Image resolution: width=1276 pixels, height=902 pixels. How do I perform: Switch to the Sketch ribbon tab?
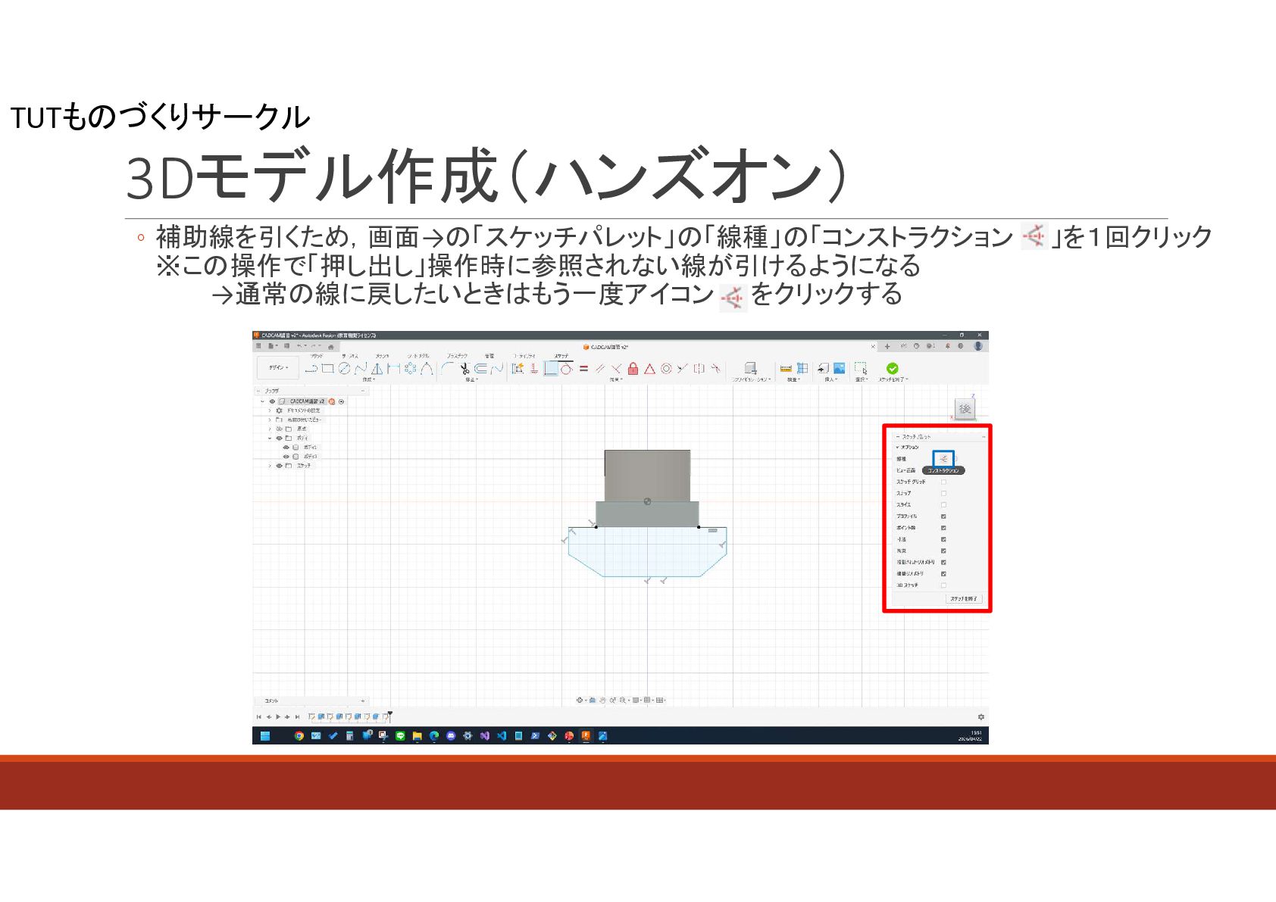[x=561, y=355]
